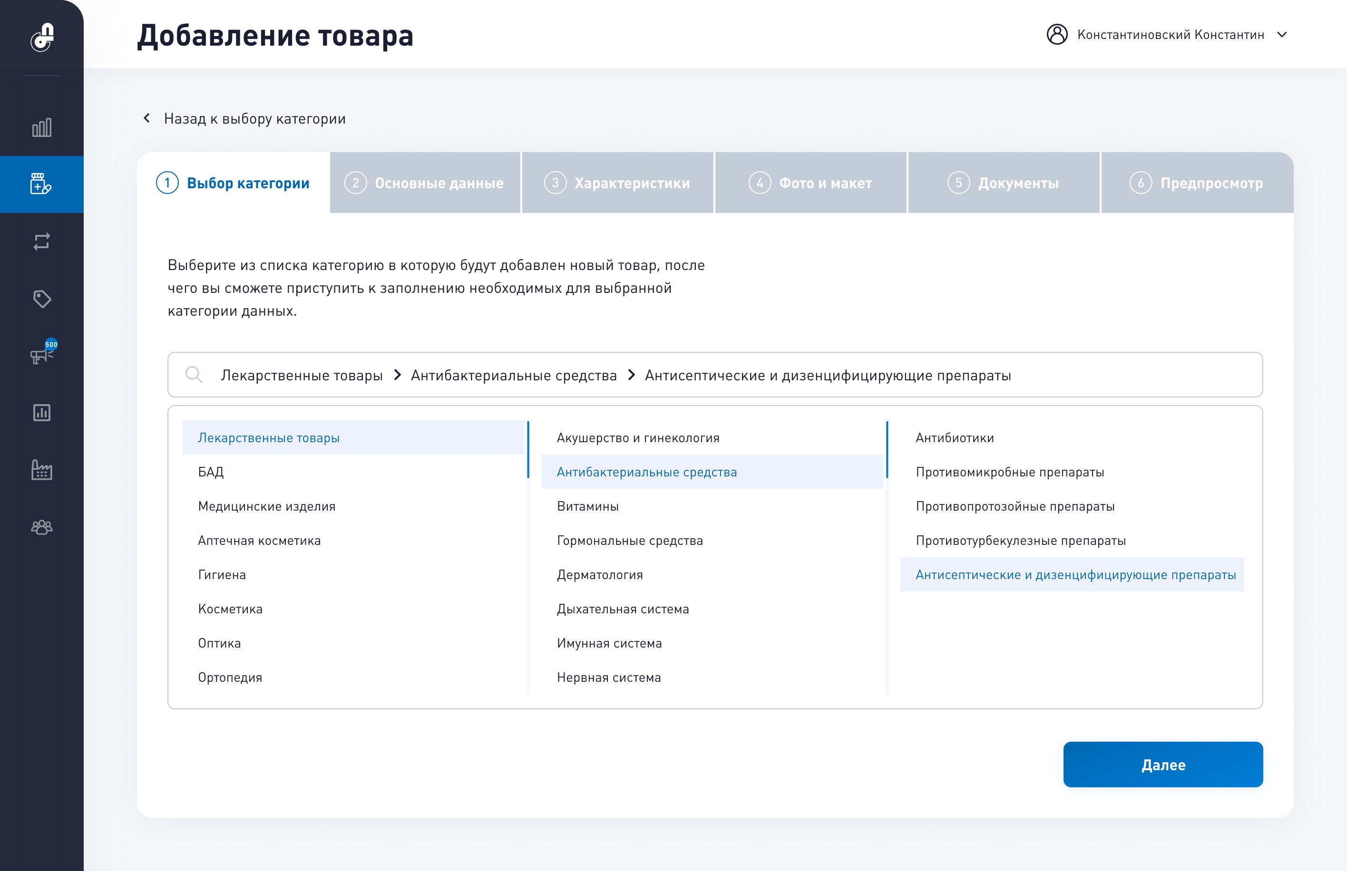Switch to the Фото и макет tab
The width and height of the screenshot is (1347, 871).
point(810,183)
